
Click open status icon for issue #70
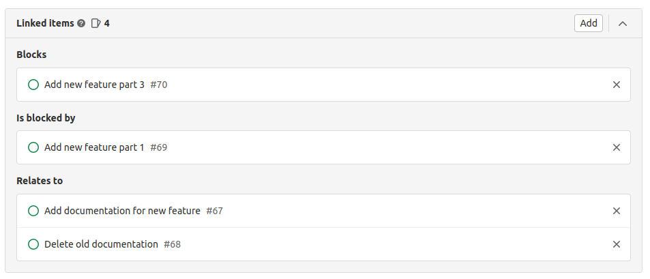[x=33, y=85]
